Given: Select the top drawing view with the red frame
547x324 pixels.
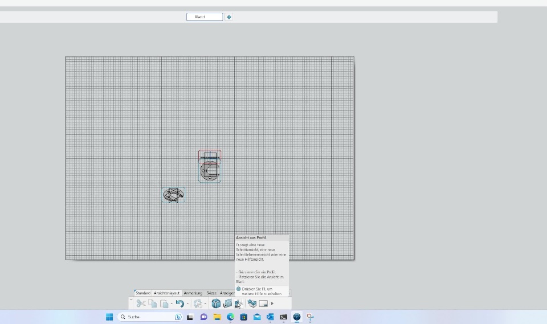Looking at the screenshot, I should (x=210, y=156).
